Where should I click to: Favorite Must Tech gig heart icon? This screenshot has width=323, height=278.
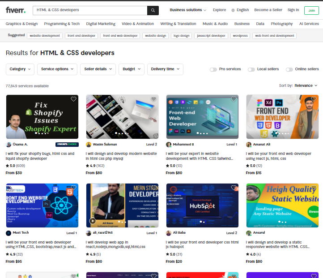coord(73,188)
